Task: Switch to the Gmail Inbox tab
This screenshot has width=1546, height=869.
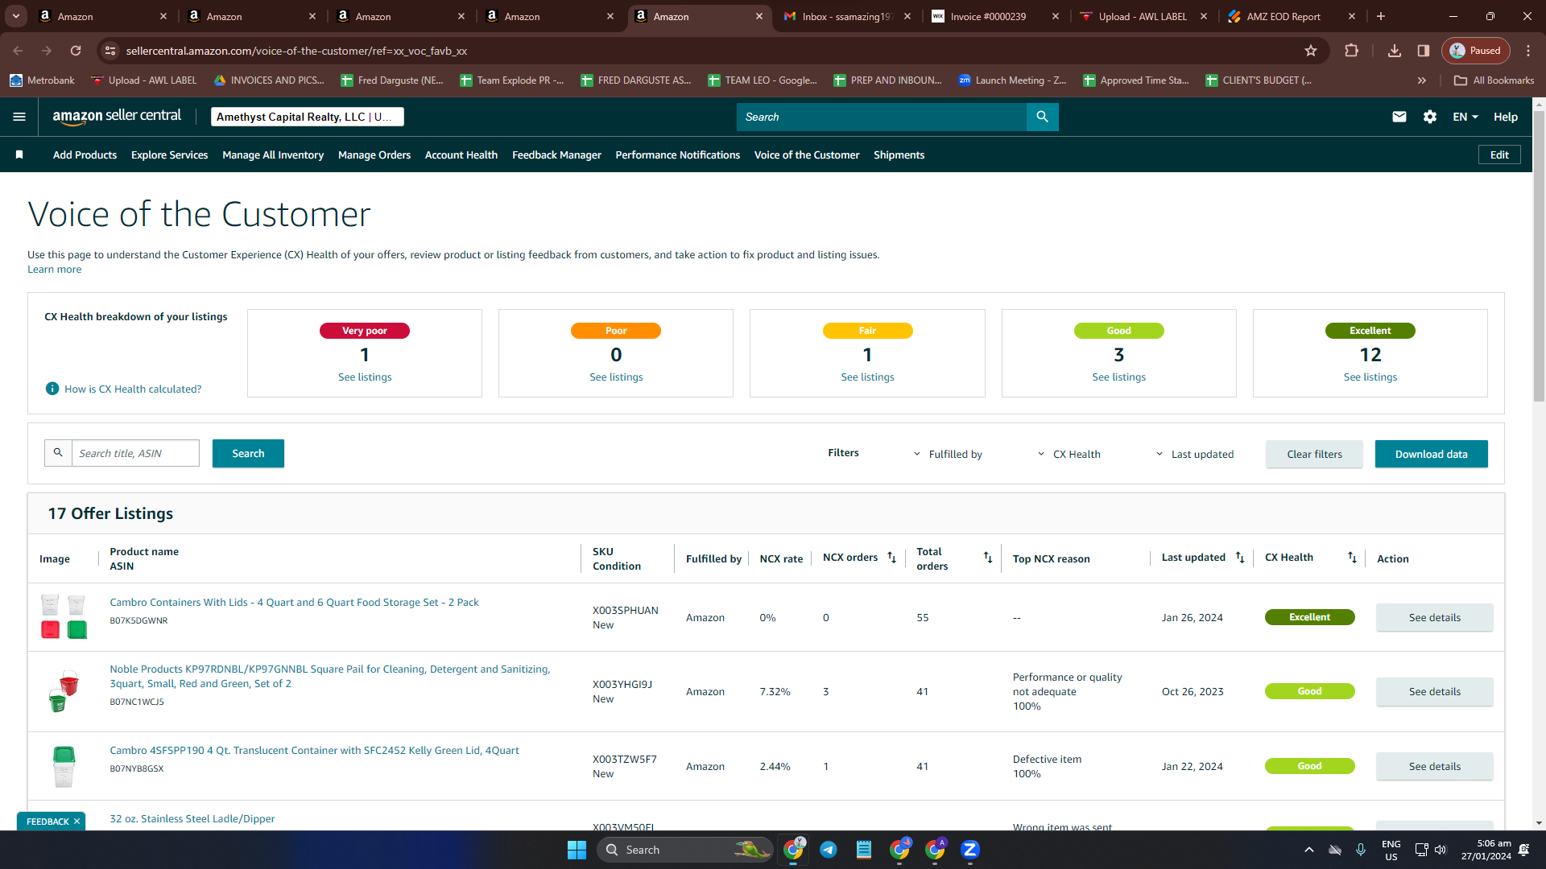Action: click(x=847, y=16)
